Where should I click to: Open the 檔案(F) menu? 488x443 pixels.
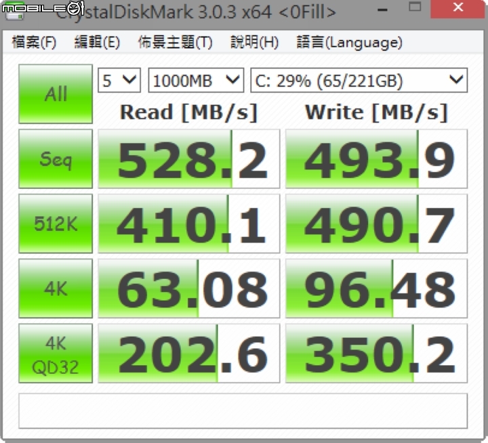point(34,42)
